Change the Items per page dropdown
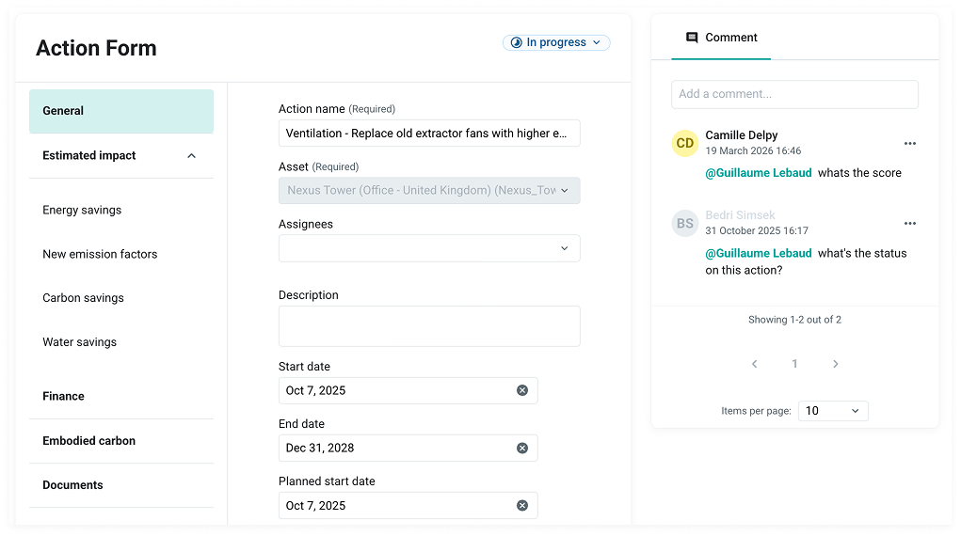Viewport: 961px width, 536px height. 833,410
